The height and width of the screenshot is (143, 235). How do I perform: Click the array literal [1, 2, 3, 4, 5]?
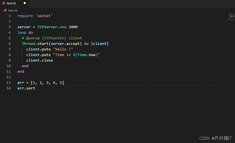coord(47,83)
